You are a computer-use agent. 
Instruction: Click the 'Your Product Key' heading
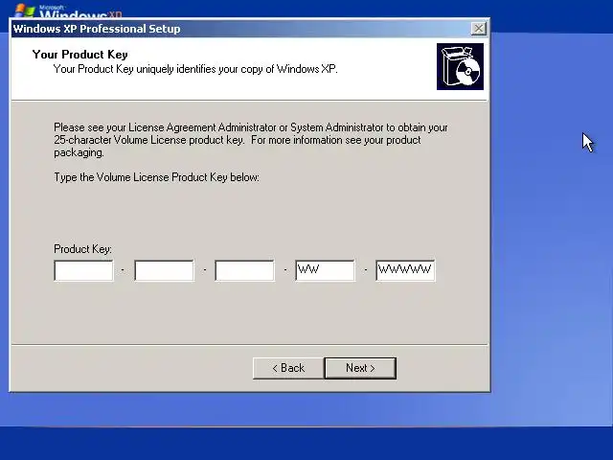(x=79, y=55)
